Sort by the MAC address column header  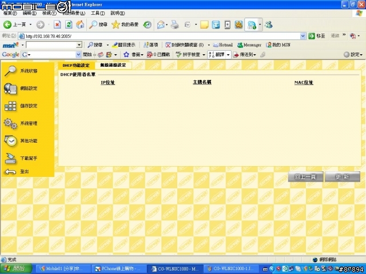click(304, 82)
